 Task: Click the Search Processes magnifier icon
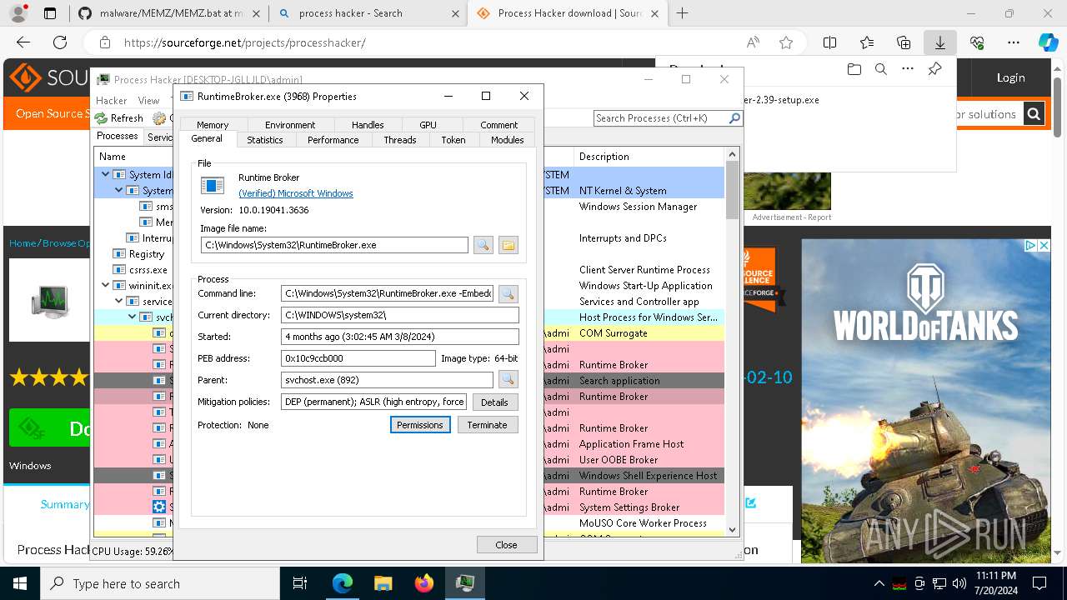(x=734, y=118)
